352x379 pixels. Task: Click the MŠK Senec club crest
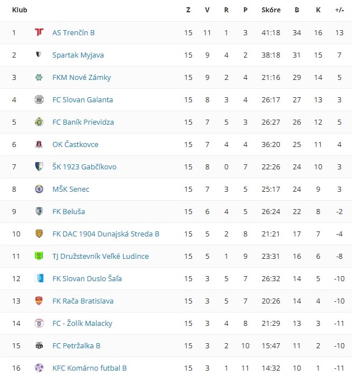pyautogui.click(x=39, y=189)
